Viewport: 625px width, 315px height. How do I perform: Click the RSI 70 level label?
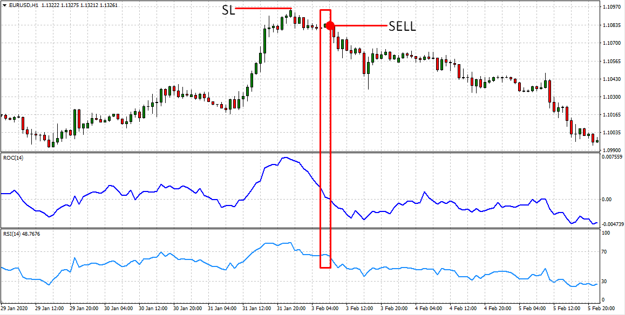pyautogui.click(x=606, y=251)
